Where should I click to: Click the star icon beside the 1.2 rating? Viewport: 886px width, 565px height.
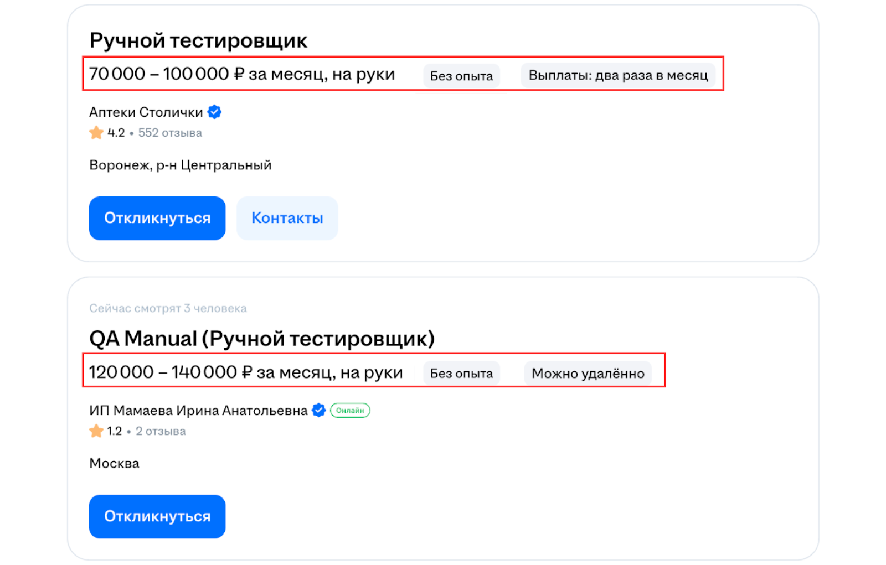[97, 430]
